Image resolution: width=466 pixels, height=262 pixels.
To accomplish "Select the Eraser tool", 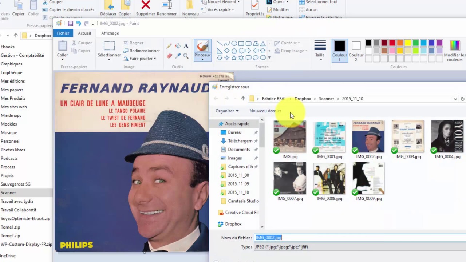I will tap(169, 56).
